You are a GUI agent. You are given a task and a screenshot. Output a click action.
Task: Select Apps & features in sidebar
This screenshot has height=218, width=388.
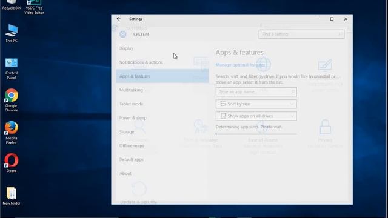[x=162, y=76]
